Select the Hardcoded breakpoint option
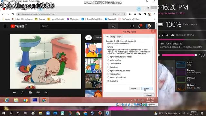 [x=117, y=77]
